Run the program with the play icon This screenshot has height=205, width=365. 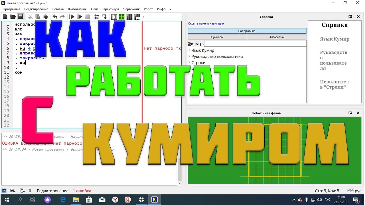click(72, 17)
